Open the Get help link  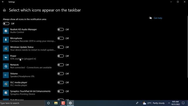coord(158,18)
